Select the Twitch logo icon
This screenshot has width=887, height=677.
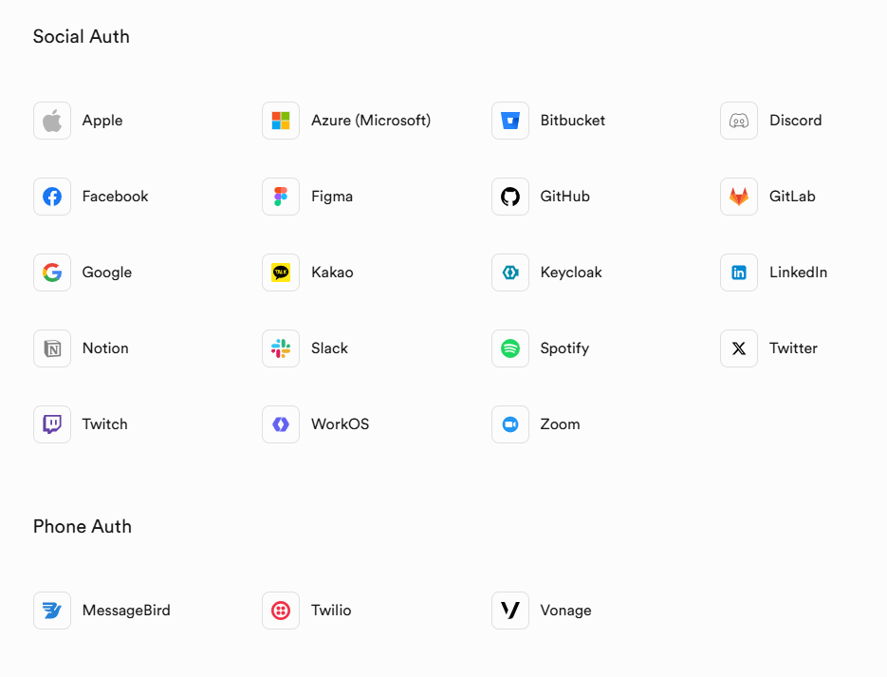tap(52, 424)
